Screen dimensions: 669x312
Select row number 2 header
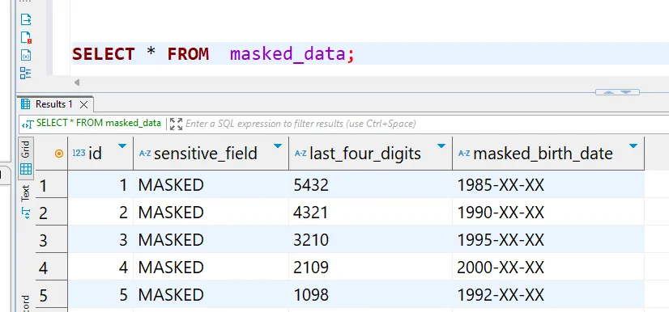pyautogui.click(x=51, y=212)
